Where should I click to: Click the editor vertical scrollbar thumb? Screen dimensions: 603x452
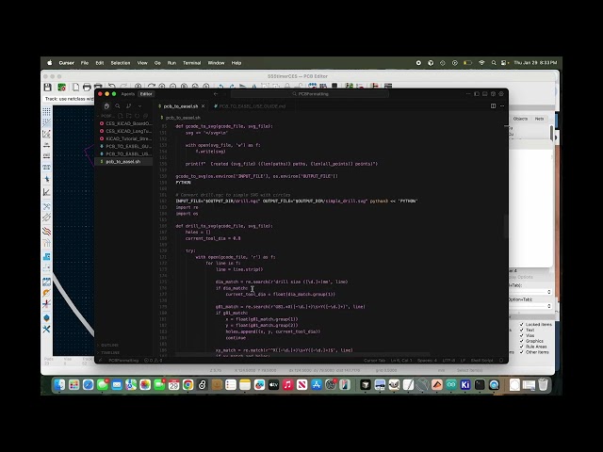click(x=506, y=226)
